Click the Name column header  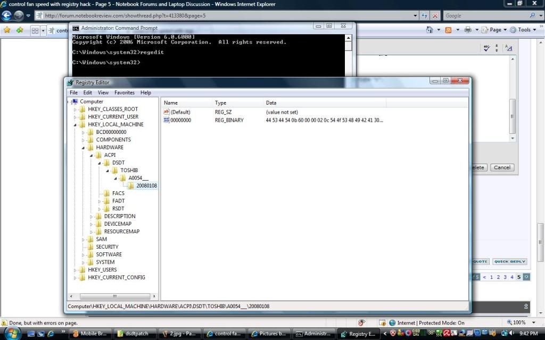(x=187, y=103)
